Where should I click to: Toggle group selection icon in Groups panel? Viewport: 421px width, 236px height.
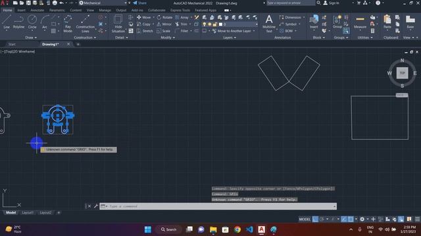[x=346, y=31]
